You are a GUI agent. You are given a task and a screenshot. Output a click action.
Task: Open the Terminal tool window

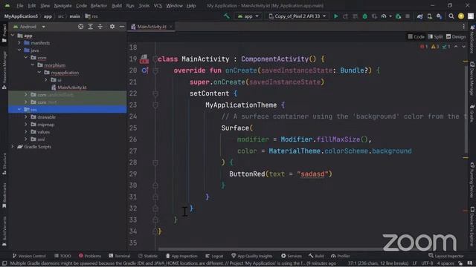[x=119, y=256]
